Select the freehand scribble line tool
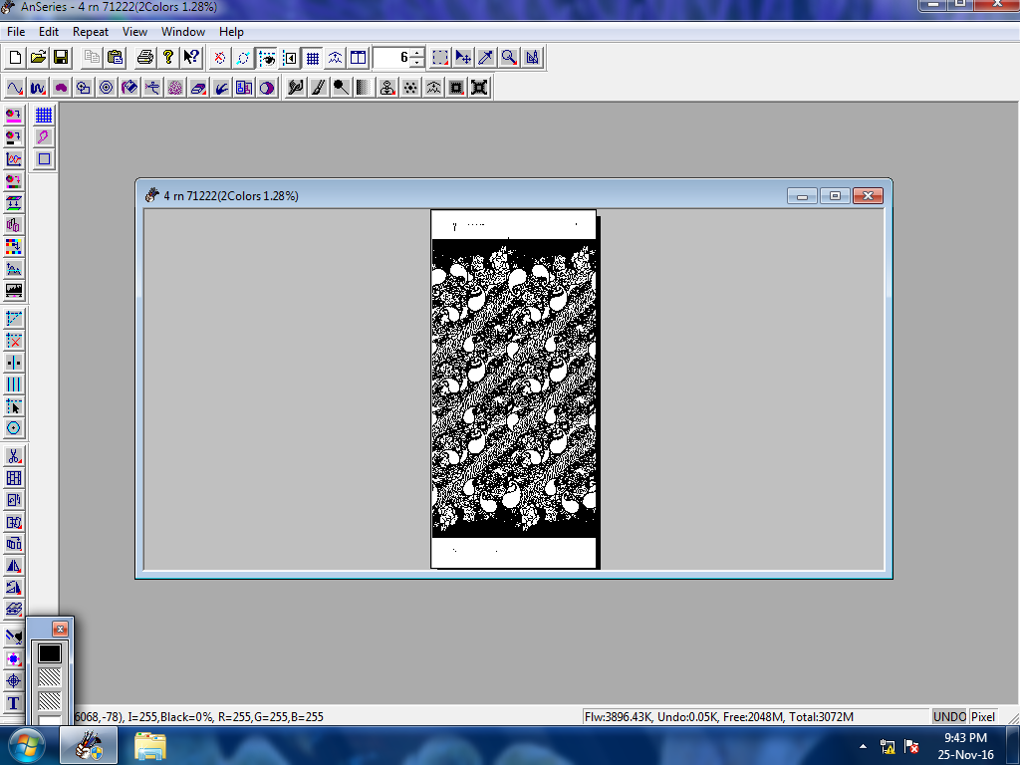This screenshot has width=1020, height=765. pos(38,88)
